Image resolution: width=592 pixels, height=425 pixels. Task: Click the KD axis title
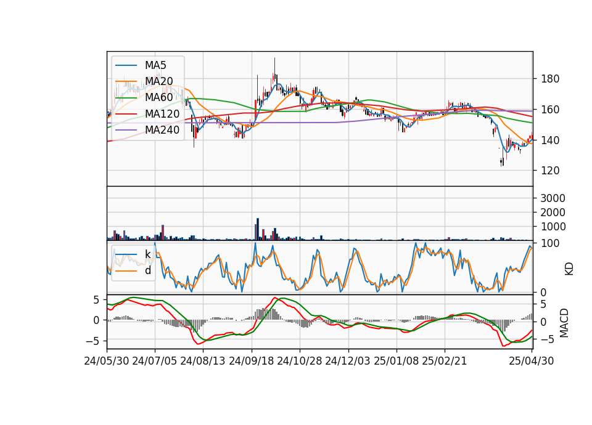[569, 268]
